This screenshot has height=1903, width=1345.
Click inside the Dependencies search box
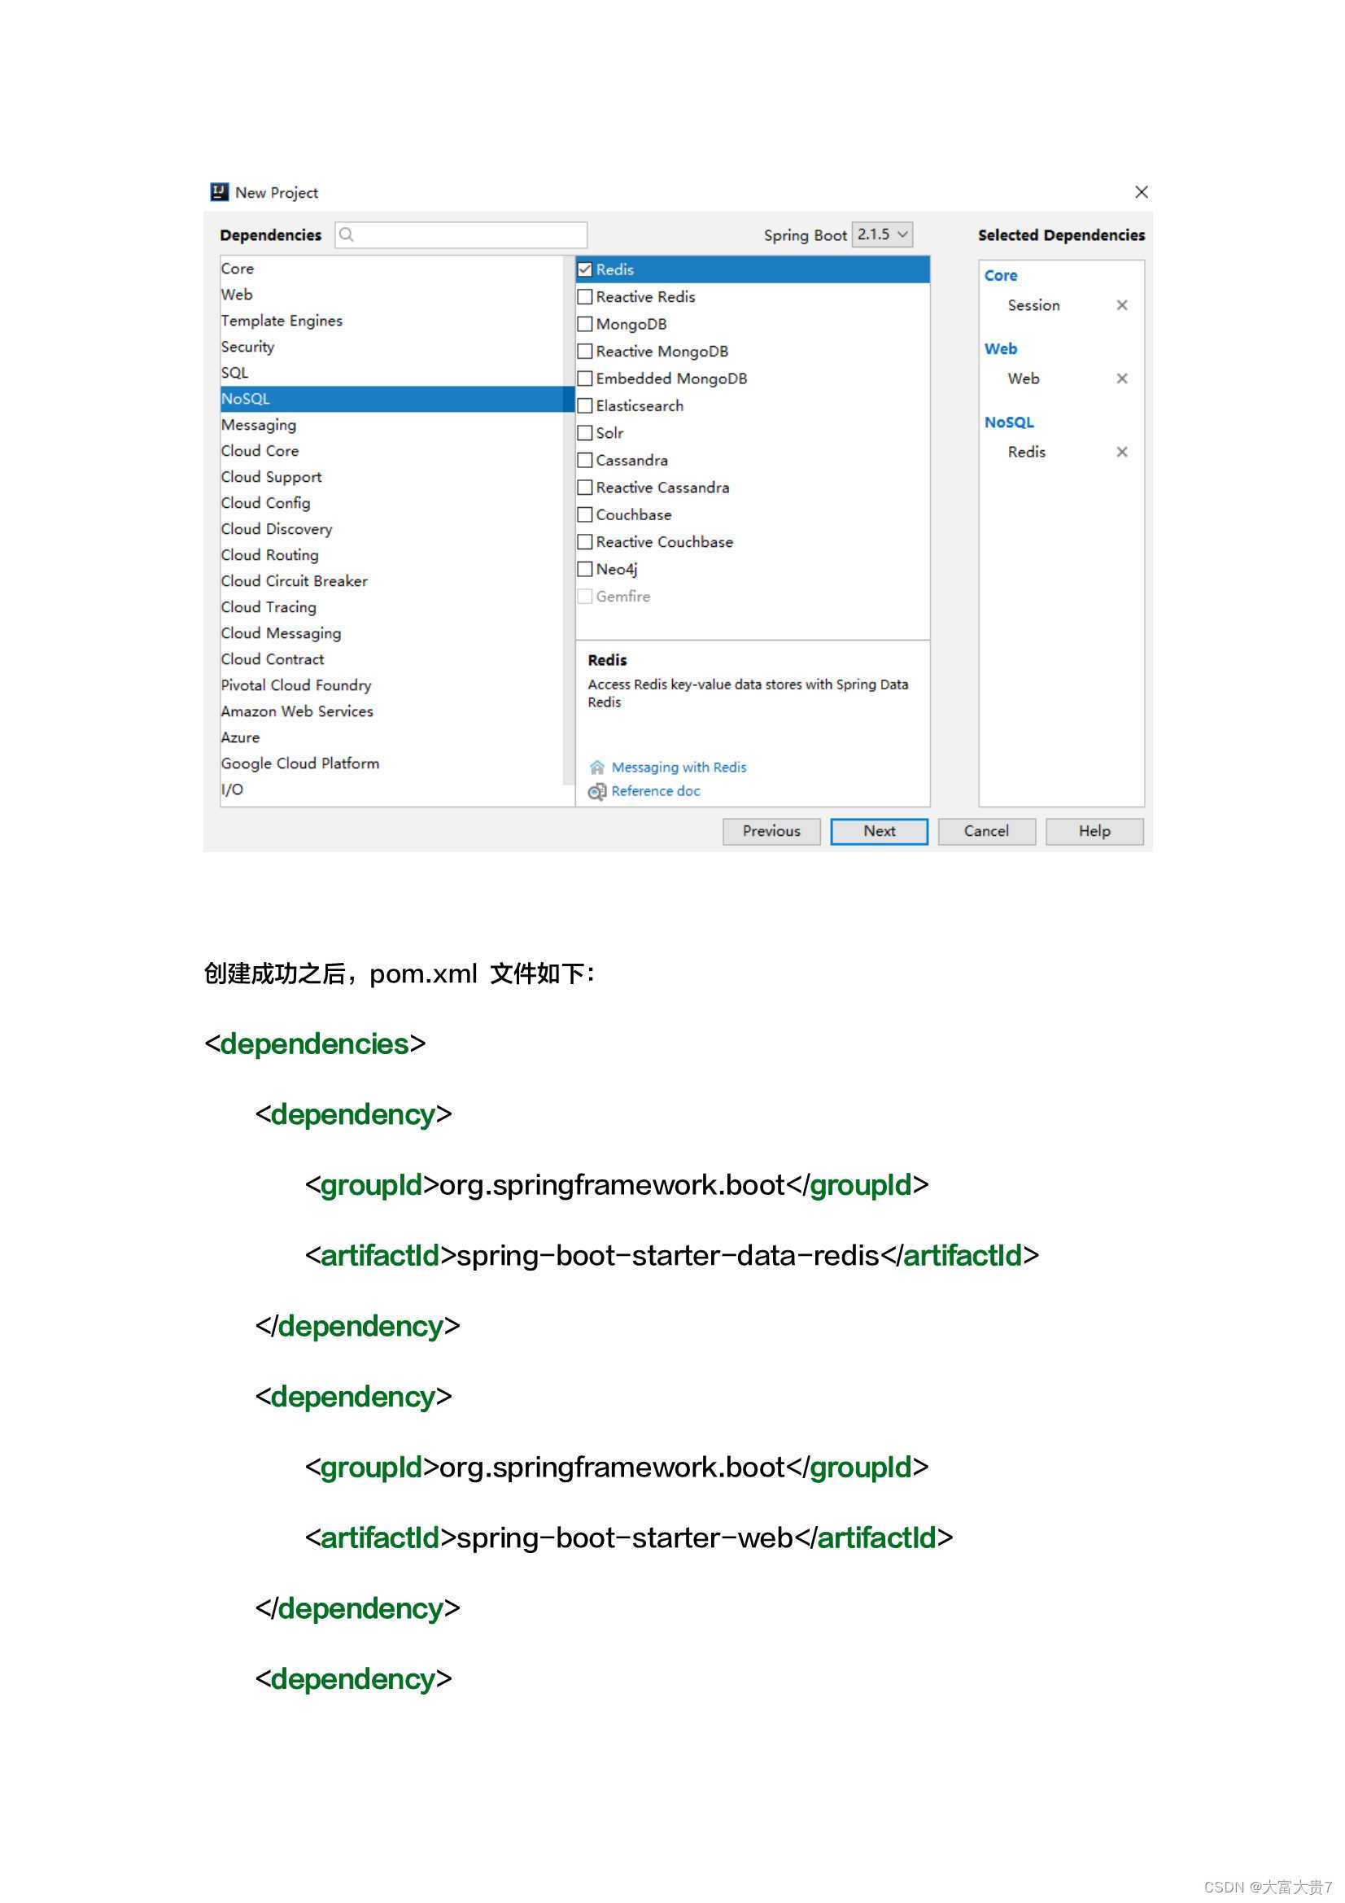[464, 234]
